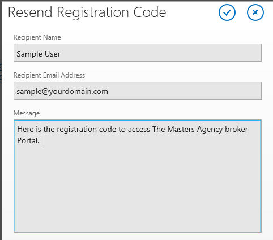Focus the Recipient Email Address field
The image size is (273, 240).
[138, 91]
